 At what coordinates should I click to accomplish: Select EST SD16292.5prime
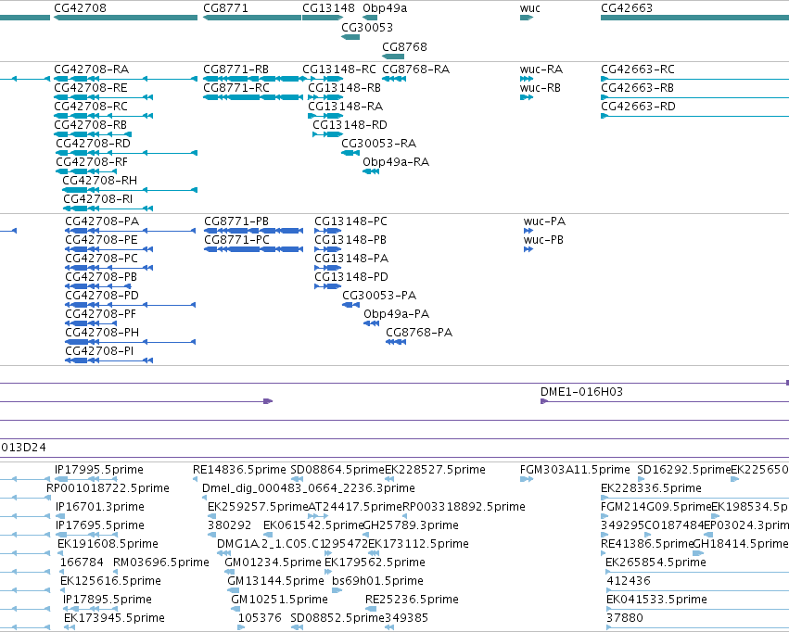(x=684, y=470)
